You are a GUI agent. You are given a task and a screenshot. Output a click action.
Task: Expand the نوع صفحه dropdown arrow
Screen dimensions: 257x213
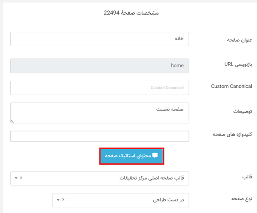point(58,200)
